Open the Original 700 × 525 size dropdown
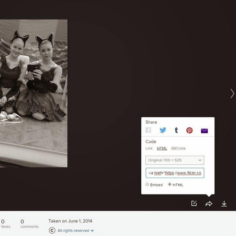The image size is (236, 236). [x=175, y=160]
